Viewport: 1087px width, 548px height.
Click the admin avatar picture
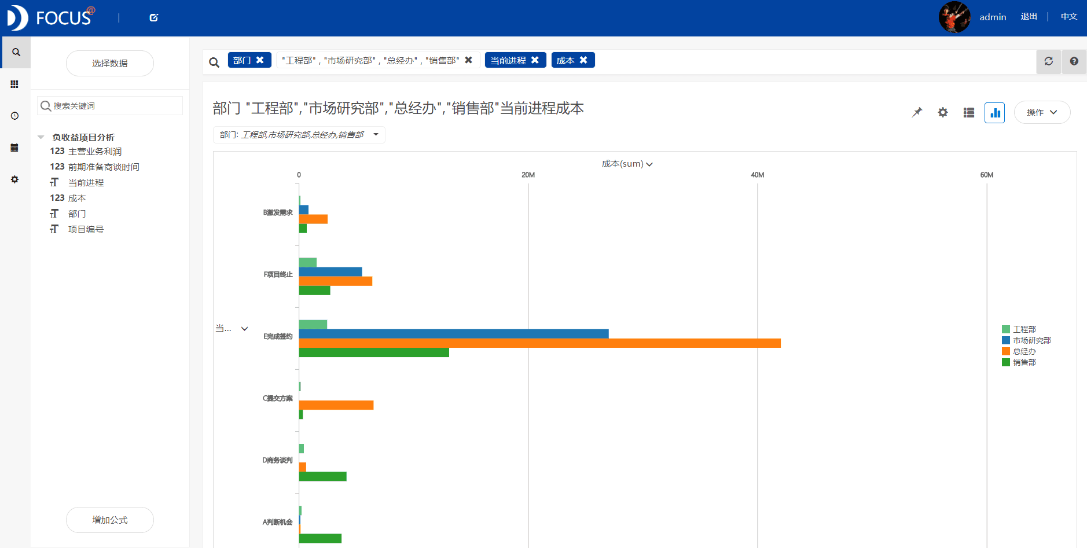[954, 17]
